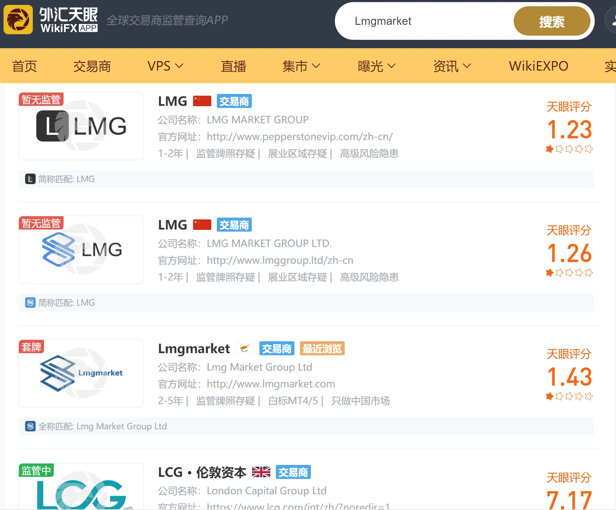The width and height of the screenshot is (616, 510).
Task: Open the blue LMG logo thumbnail
Action: pos(81,250)
